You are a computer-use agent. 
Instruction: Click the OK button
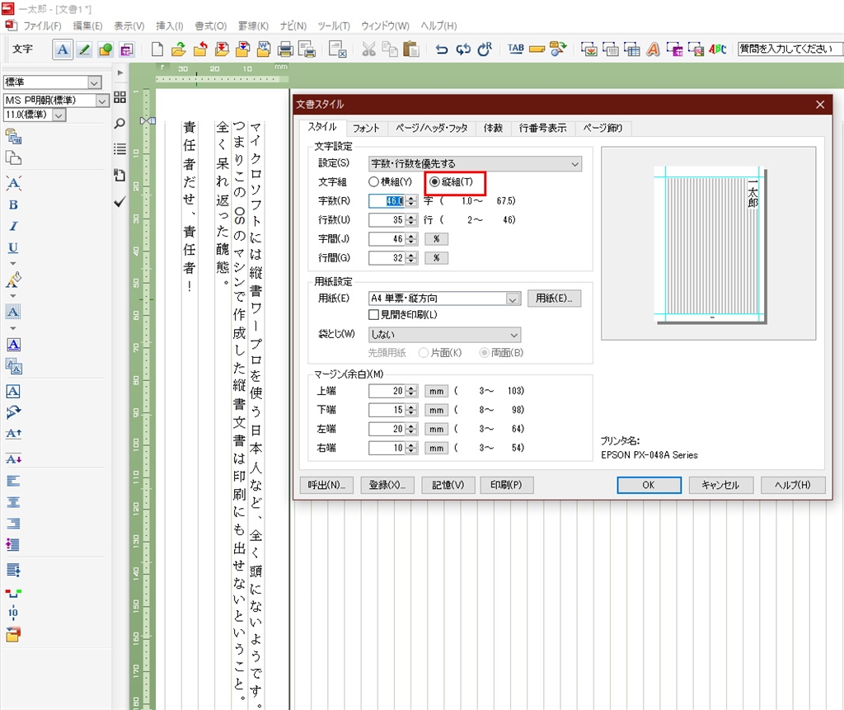click(649, 485)
